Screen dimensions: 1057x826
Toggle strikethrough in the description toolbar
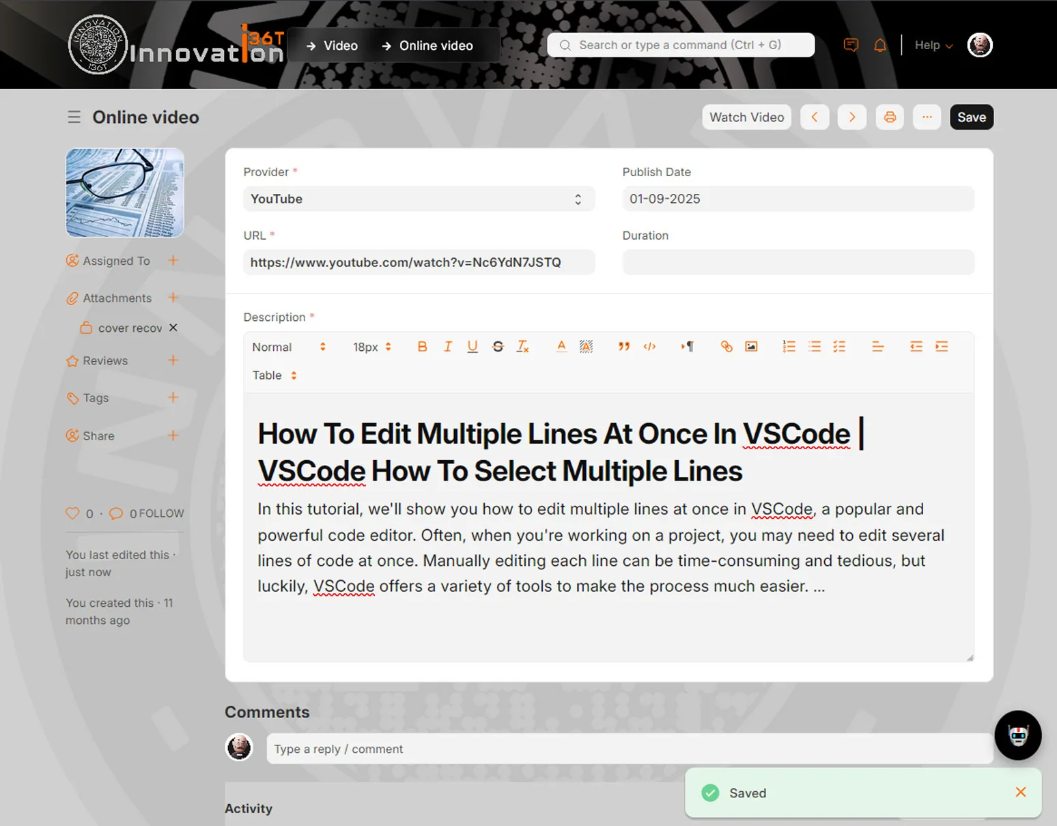click(x=498, y=347)
